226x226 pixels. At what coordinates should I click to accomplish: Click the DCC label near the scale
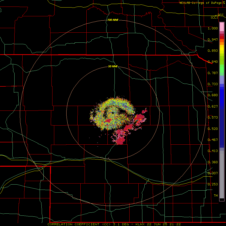coord(220,15)
